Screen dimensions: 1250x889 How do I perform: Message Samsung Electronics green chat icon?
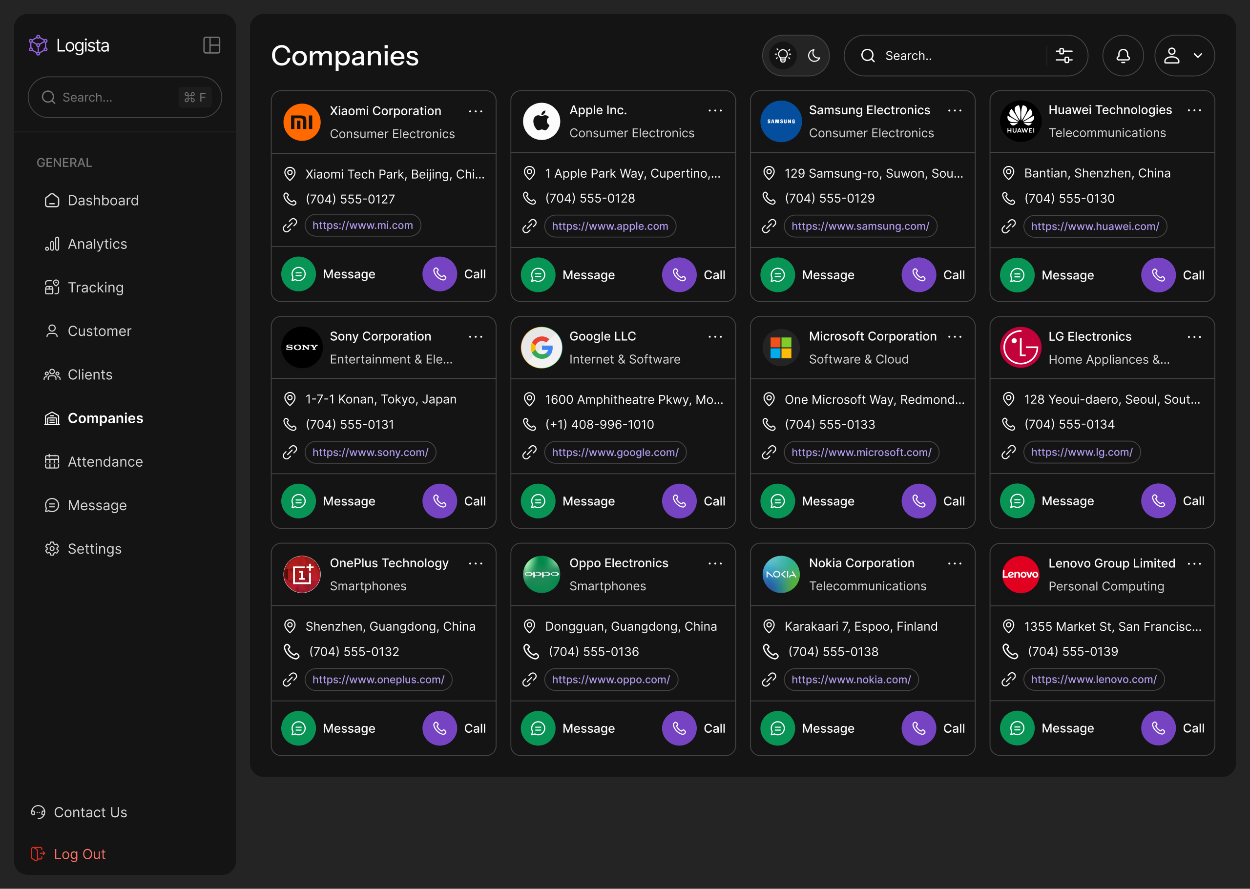pos(777,275)
